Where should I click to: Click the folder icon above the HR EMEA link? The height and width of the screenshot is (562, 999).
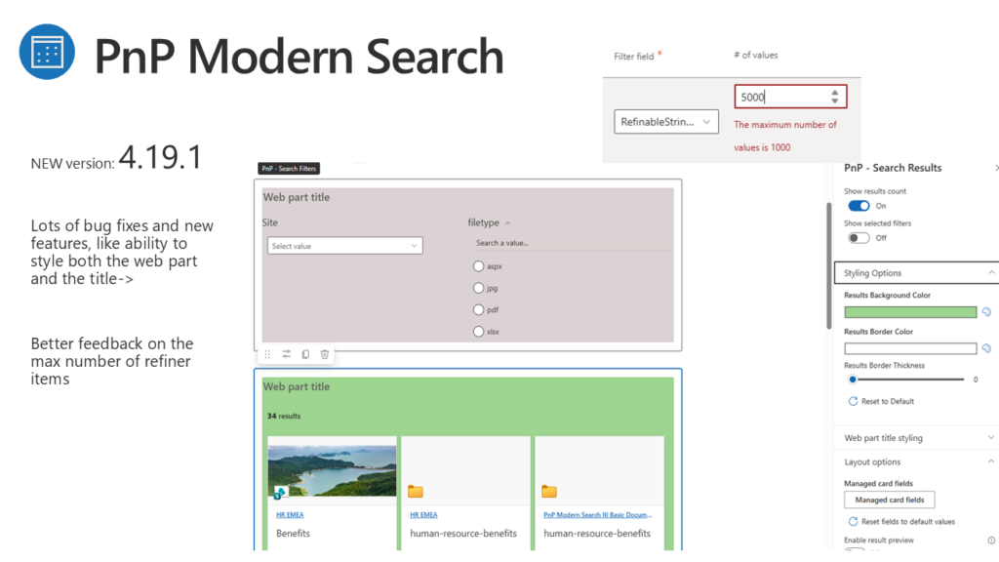click(x=416, y=492)
